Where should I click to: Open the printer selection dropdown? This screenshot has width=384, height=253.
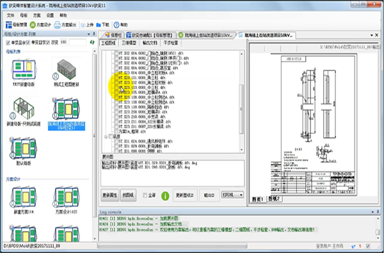click(232, 195)
